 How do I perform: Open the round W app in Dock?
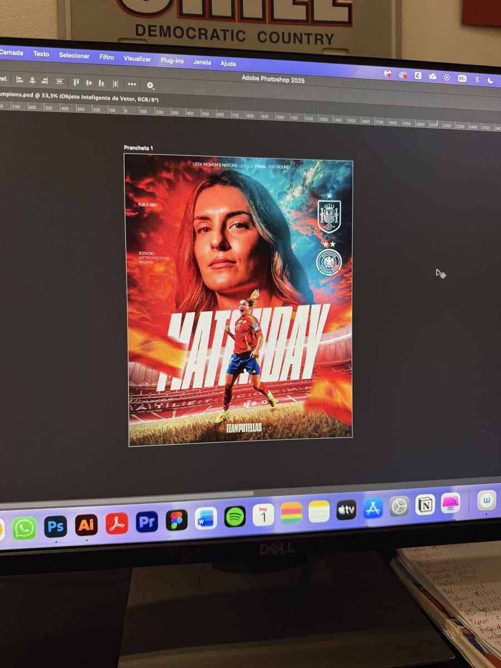point(487,500)
